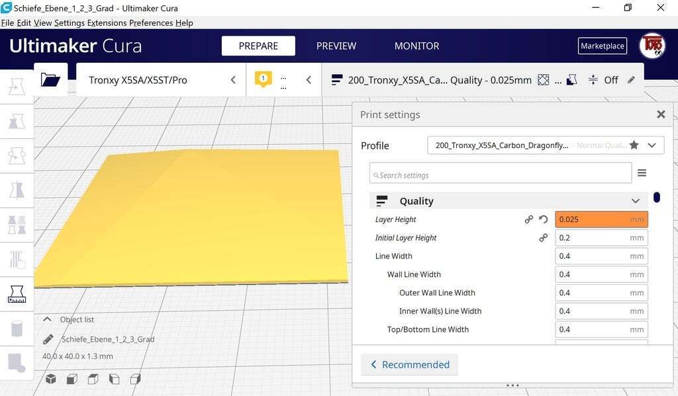Collapse the material configuration panel chevron
The image size is (678, 396).
click(x=309, y=80)
